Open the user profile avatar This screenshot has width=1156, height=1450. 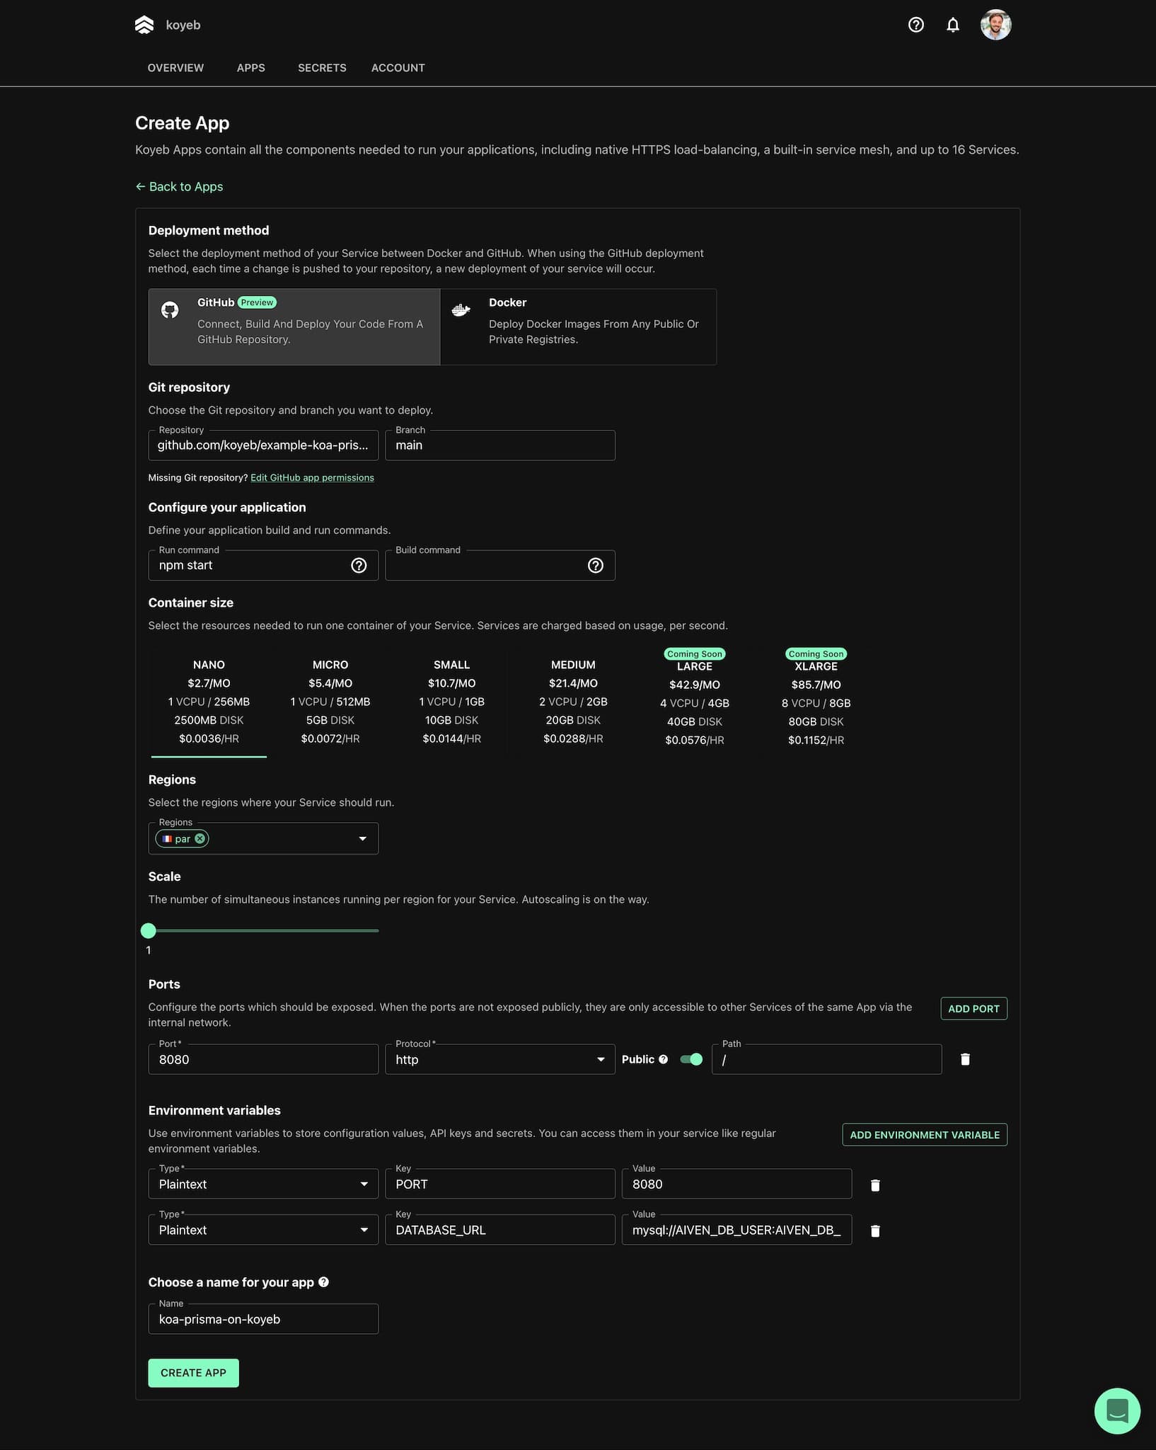(x=995, y=25)
